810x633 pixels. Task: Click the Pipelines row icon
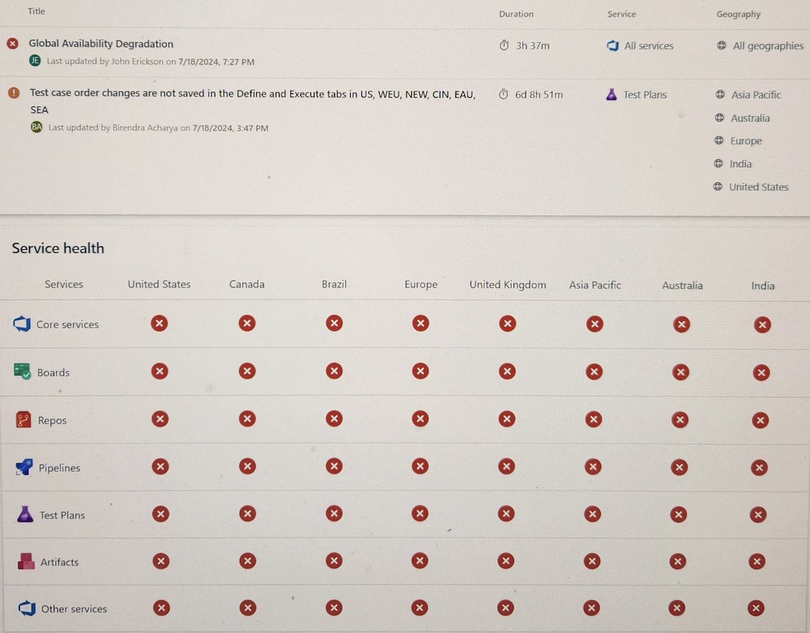click(x=24, y=467)
